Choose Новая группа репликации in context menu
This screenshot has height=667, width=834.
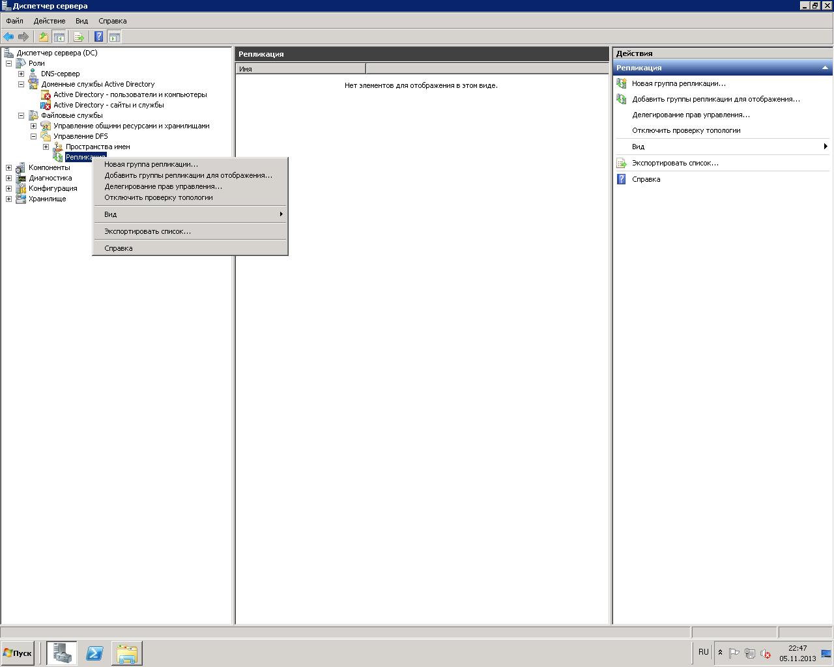190,164
